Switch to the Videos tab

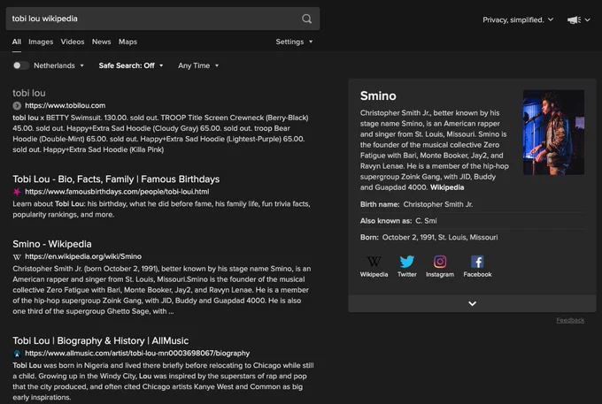[73, 42]
